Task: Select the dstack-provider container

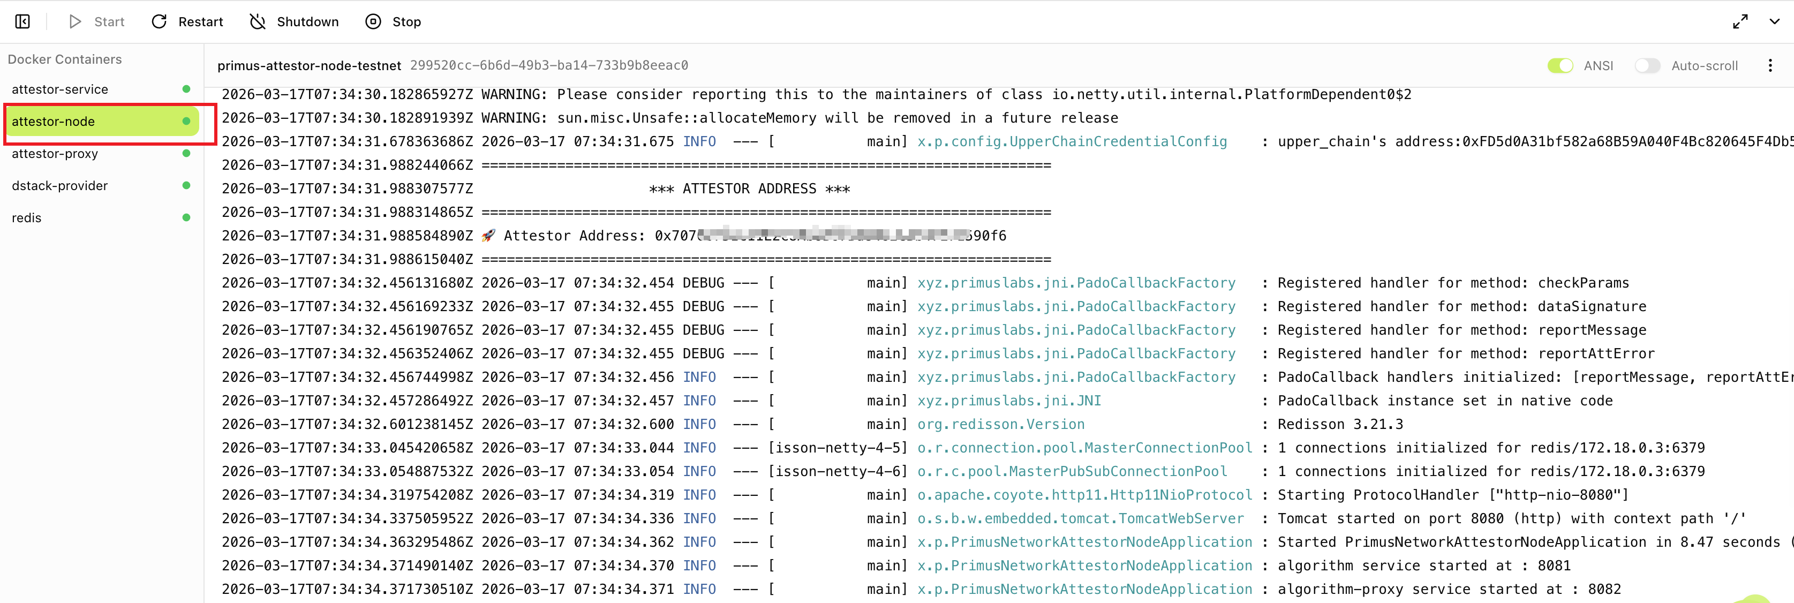Action: 101,185
